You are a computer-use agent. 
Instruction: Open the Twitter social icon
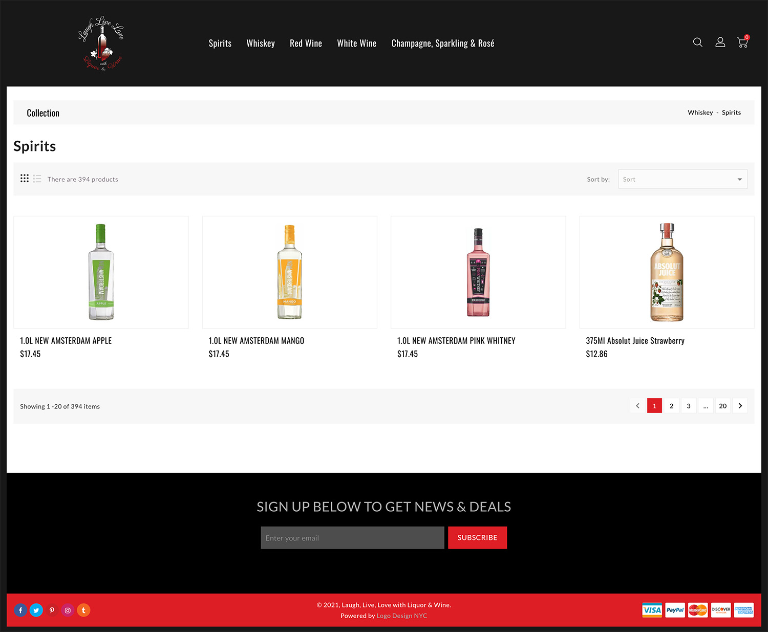(36, 610)
